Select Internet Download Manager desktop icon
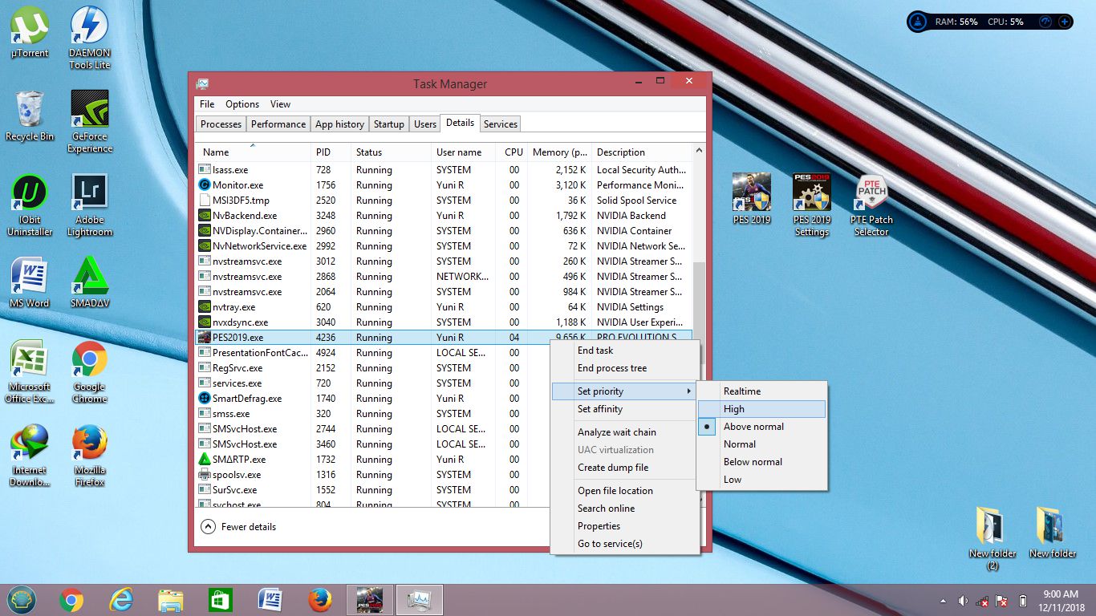Screen dimensions: 1096x616 click(x=30, y=456)
